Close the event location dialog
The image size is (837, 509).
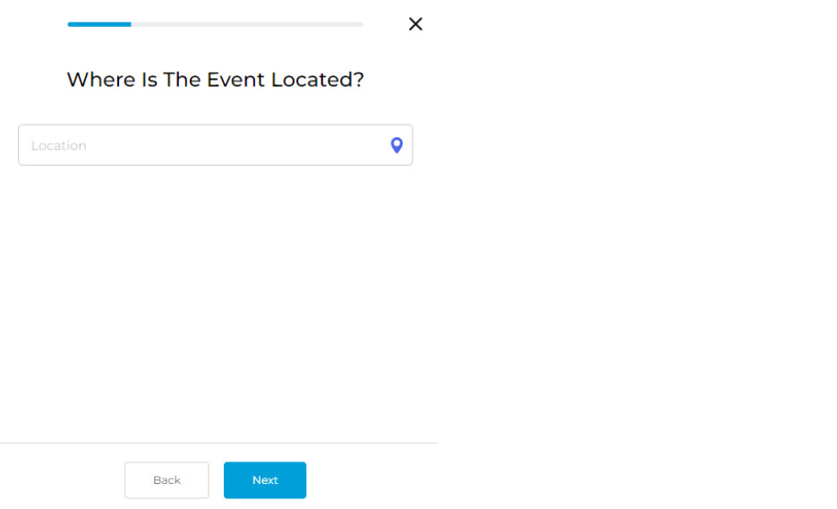415,24
